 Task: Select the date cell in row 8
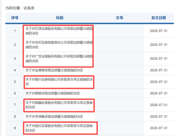click(x=158, y=116)
